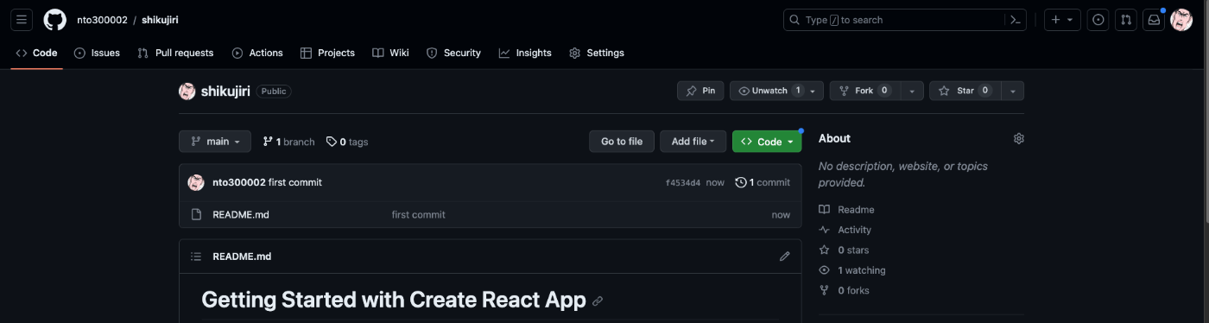The height and width of the screenshot is (323, 1209).
Task: Open the pull requests header icon
Action: 1125,20
